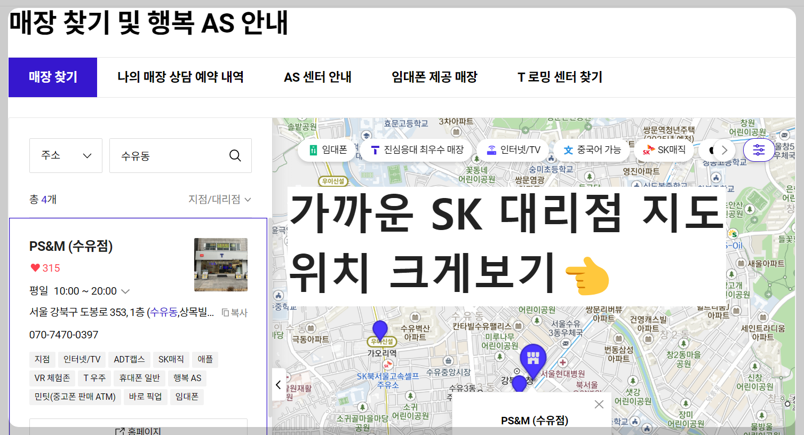
Task: Click the phone number 070-7470-0397
Action: point(64,335)
